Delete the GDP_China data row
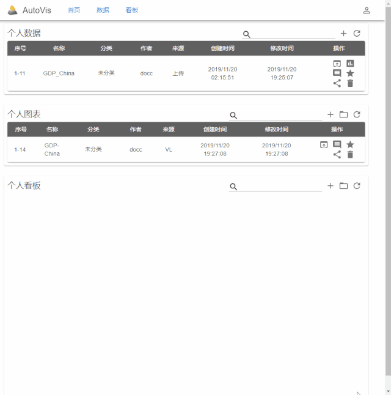Viewport: 391px width, 395px height. (x=350, y=83)
